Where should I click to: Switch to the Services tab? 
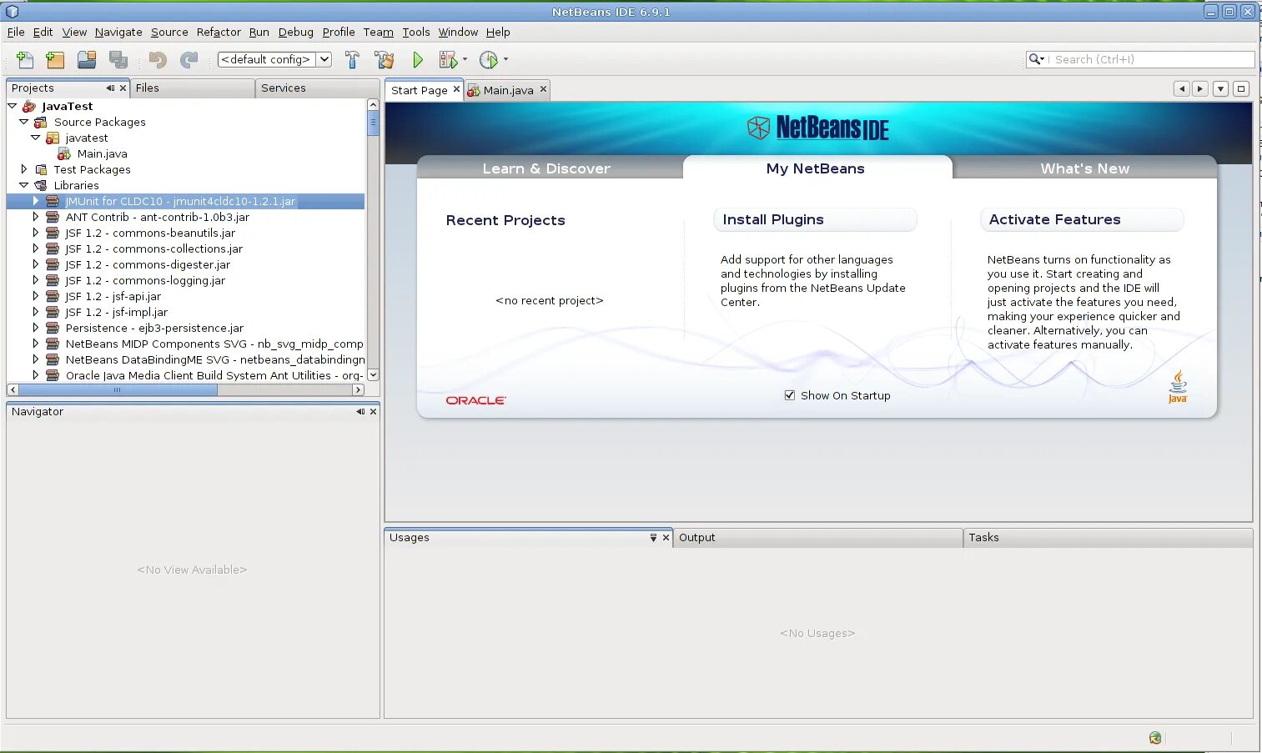317,88
